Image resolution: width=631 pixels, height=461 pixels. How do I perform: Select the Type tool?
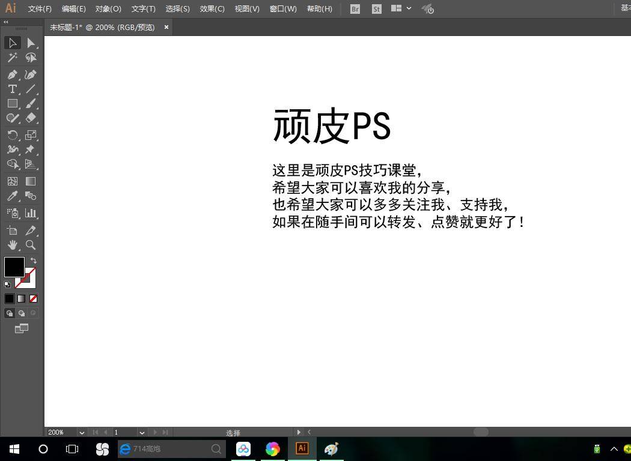13,89
